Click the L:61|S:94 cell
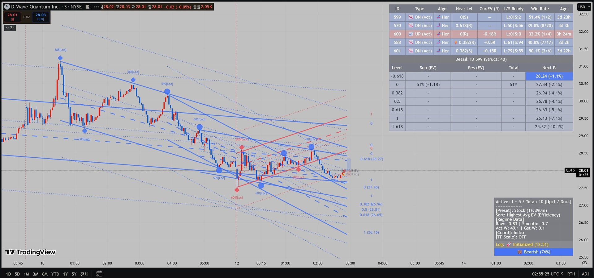The image size is (594, 278). coord(514,42)
